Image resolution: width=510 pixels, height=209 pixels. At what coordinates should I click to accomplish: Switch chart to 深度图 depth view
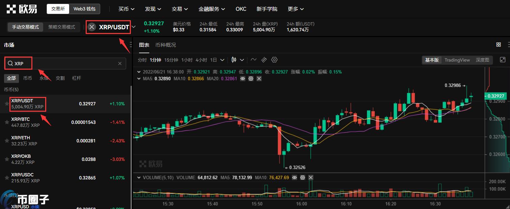(x=482, y=60)
